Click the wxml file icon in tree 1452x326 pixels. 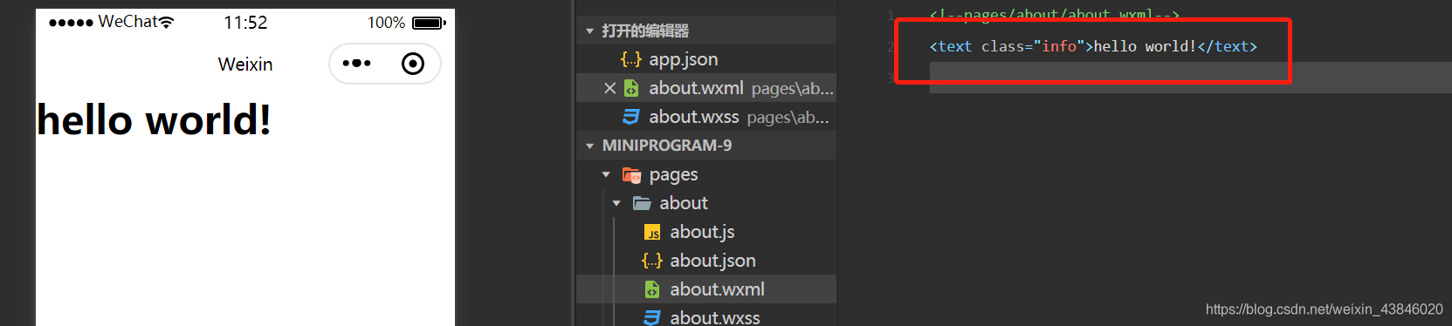[652, 289]
